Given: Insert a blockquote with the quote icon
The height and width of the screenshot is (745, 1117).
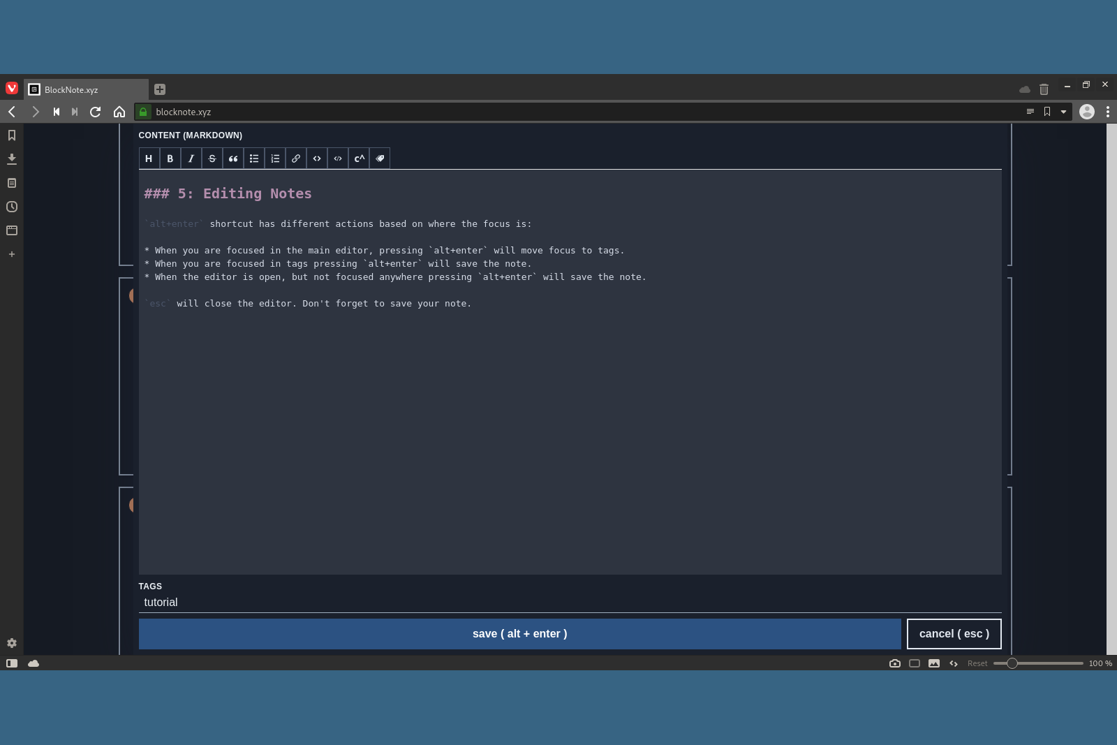Looking at the screenshot, I should (x=232, y=158).
